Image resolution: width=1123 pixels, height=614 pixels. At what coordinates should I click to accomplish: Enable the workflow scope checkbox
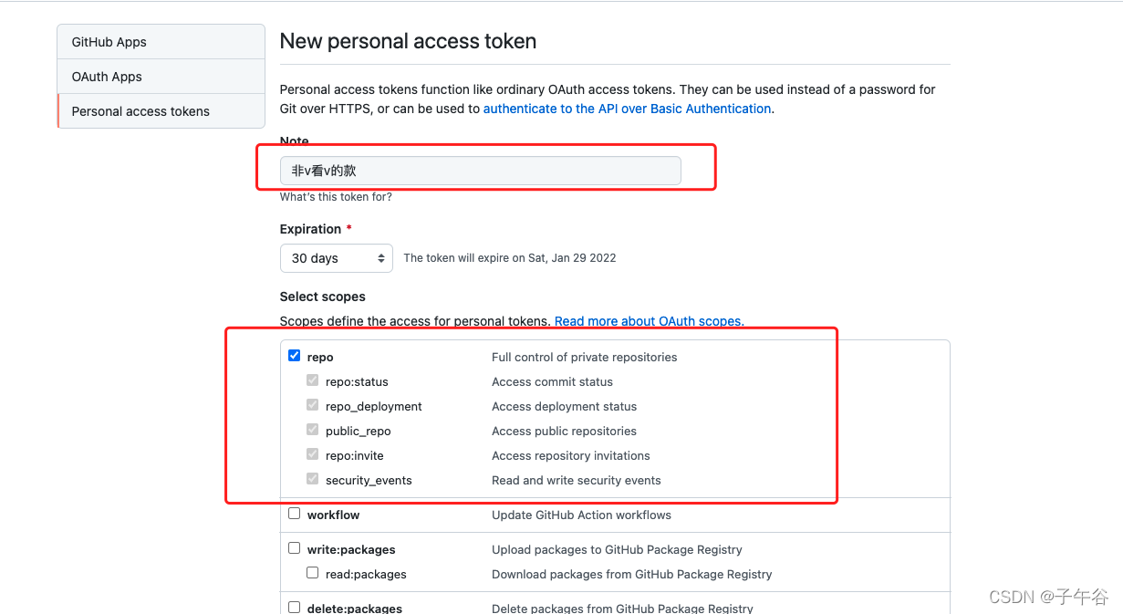[294, 513]
